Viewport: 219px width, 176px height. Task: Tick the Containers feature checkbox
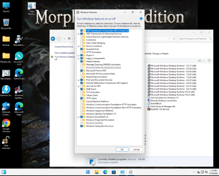tap(81, 40)
